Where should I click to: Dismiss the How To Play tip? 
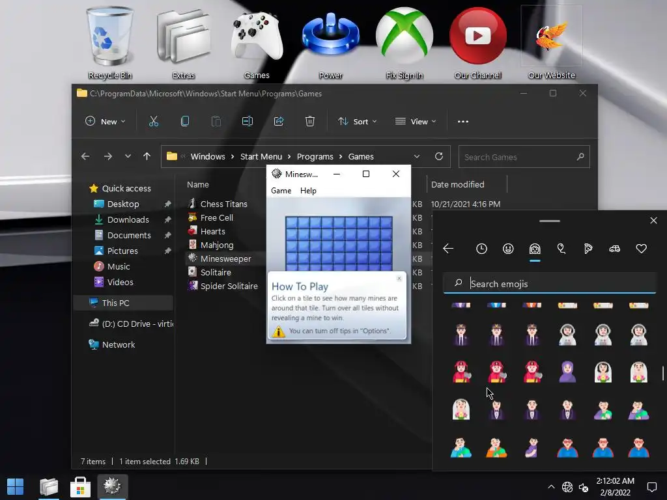pos(399,279)
